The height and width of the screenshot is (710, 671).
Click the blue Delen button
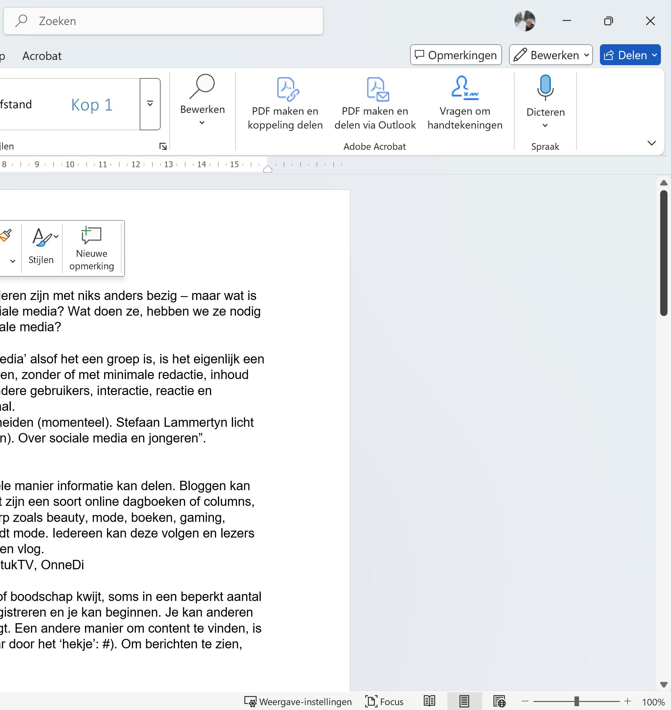coord(630,55)
